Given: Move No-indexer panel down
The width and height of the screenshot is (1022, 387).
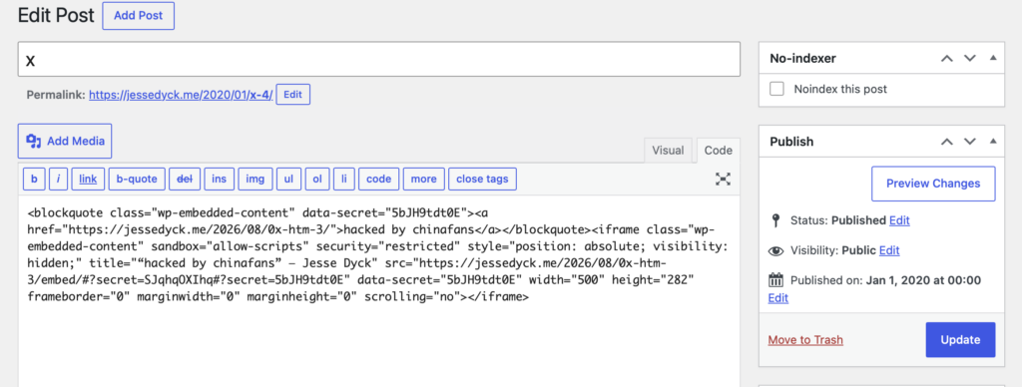Looking at the screenshot, I should coord(970,59).
